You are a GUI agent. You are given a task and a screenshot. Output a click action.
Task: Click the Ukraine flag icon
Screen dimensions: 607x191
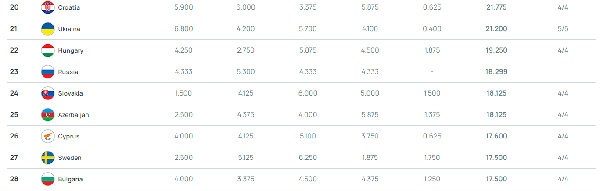48,29
